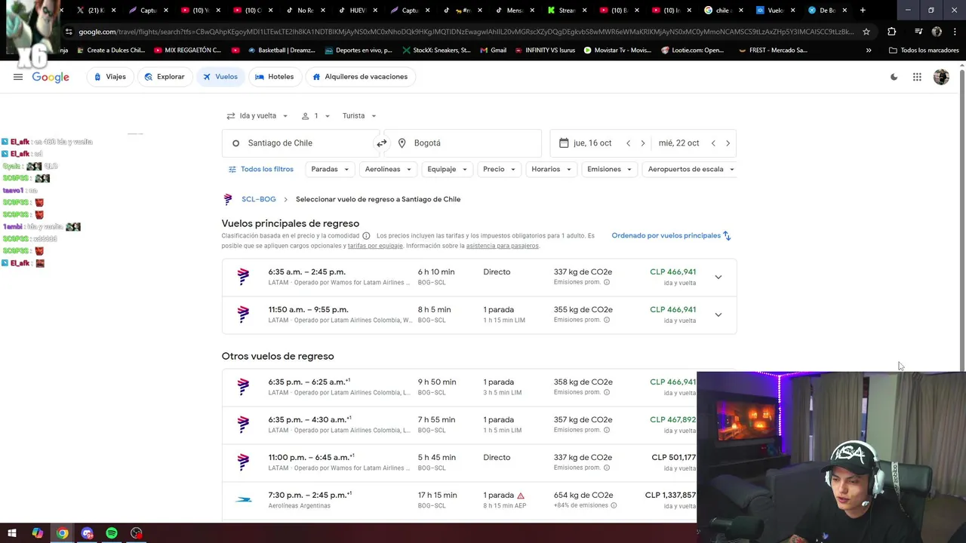Viewport: 966px width, 543px height.
Task: Expand details of 6:35 a.m. flight
Action: [x=718, y=277]
